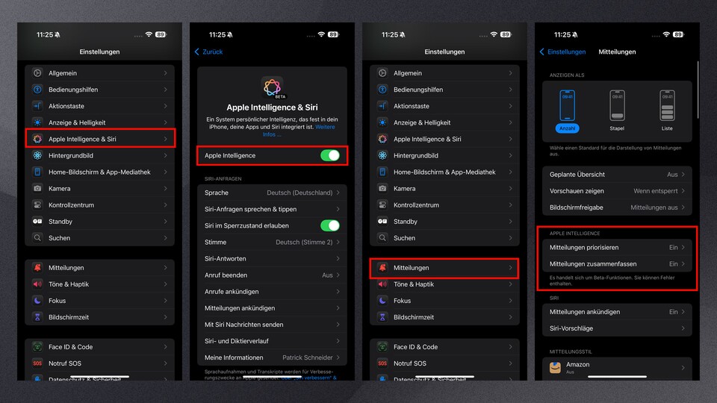Image resolution: width=717 pixels, height=403 pixels.
Task: Open Anrufe ankündigen menu row
Action: [272, 292]
